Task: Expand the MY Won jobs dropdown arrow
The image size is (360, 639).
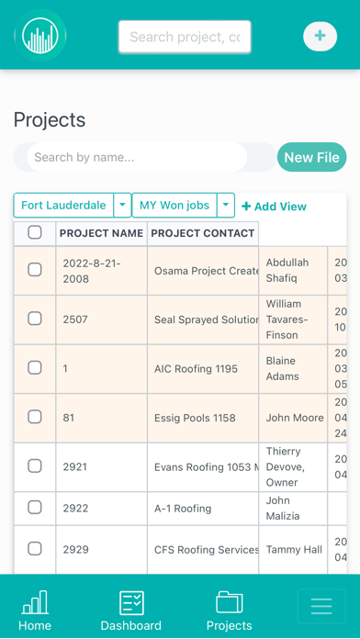Action: click(226, 205)
